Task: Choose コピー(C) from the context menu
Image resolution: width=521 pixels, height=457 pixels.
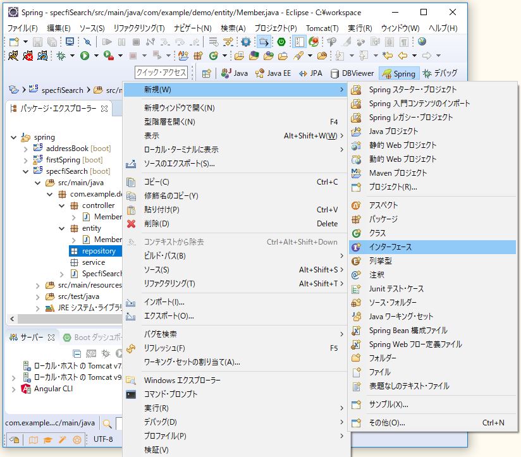Action: click(235, 182)
